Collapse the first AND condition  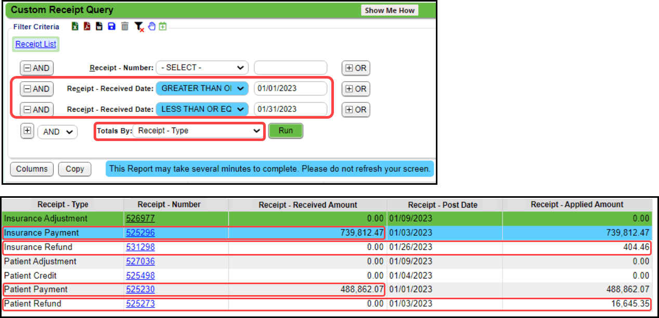36,68
